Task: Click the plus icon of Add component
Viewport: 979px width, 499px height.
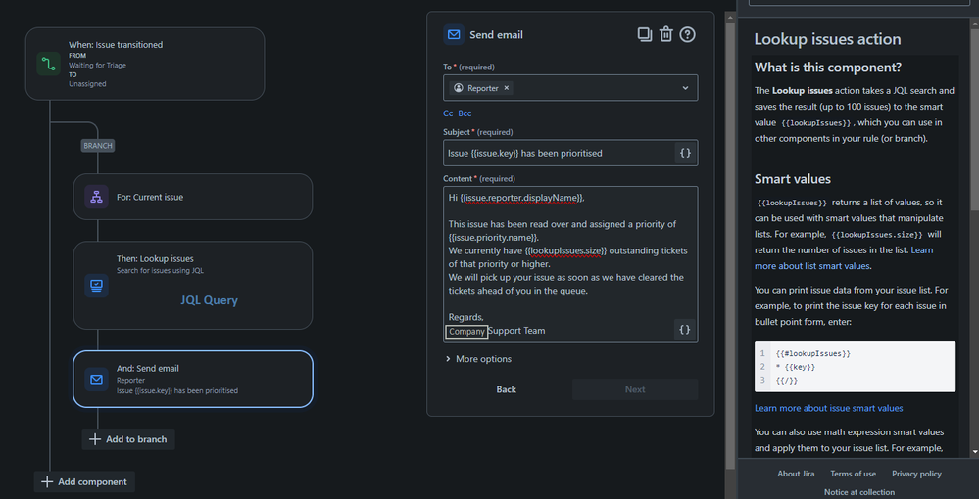Action: 47,481
